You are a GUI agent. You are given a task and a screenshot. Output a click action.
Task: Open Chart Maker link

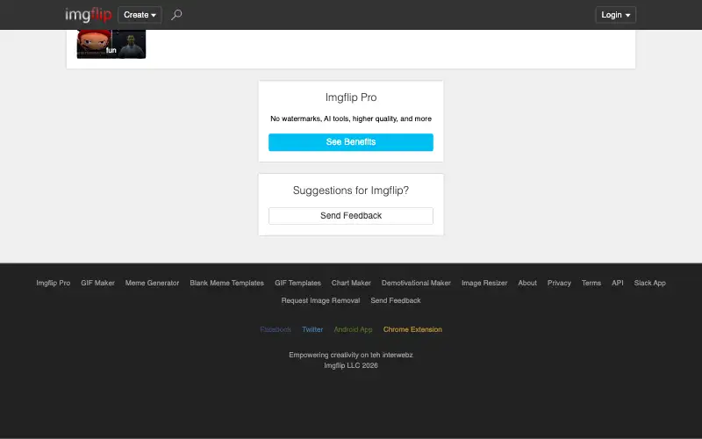click(351, 283)
